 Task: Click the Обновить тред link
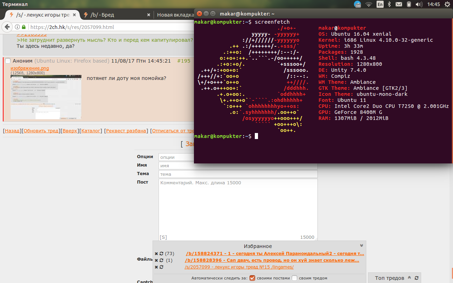41,131
